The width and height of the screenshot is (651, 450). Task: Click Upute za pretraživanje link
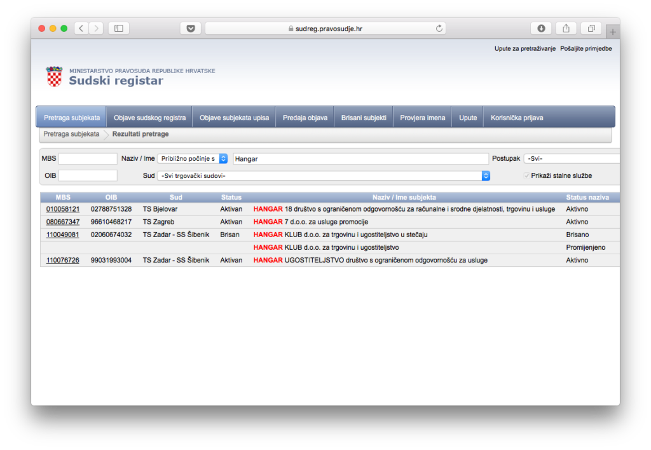(525, 48)
